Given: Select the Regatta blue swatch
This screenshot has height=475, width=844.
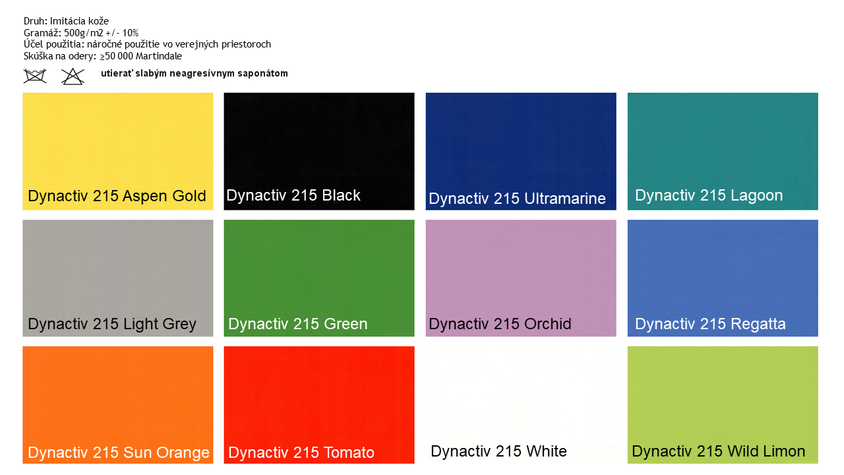Looking at the screenshot, I should tap(723, 278).
